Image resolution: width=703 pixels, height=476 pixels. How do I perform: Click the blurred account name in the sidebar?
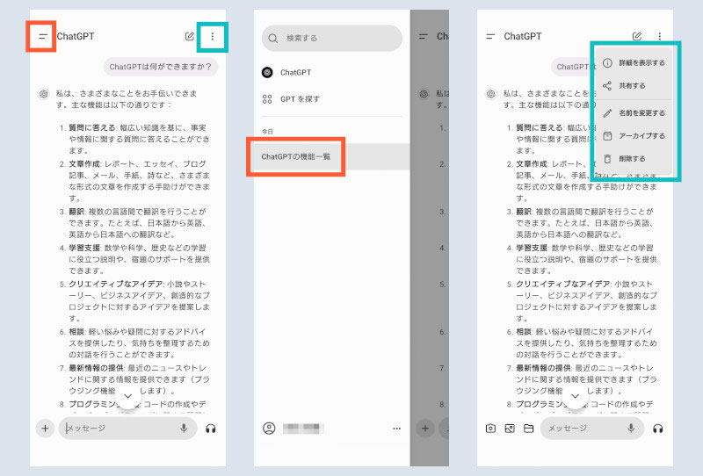303,429
